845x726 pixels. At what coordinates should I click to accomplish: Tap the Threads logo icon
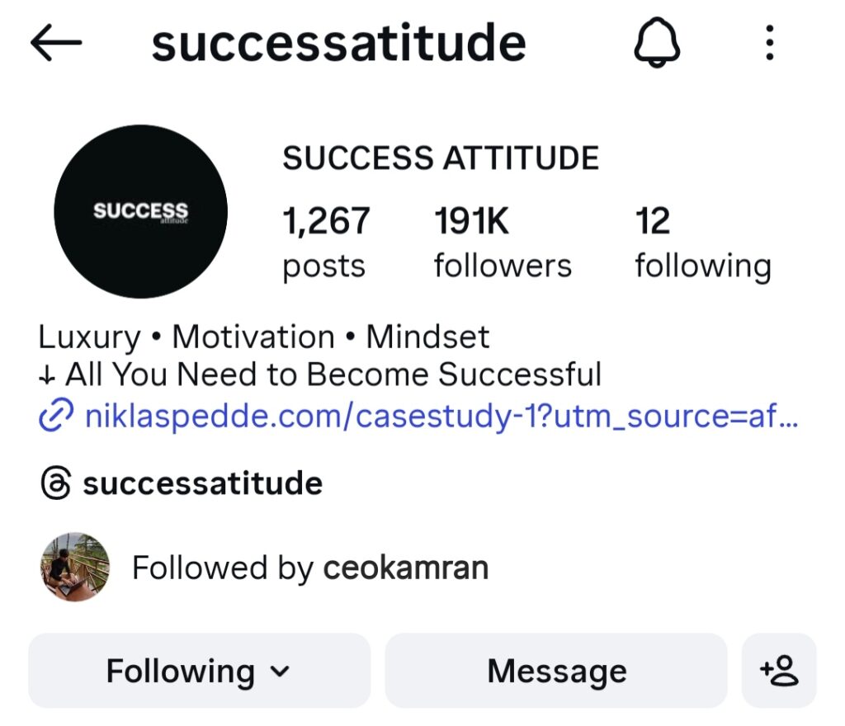55,483
